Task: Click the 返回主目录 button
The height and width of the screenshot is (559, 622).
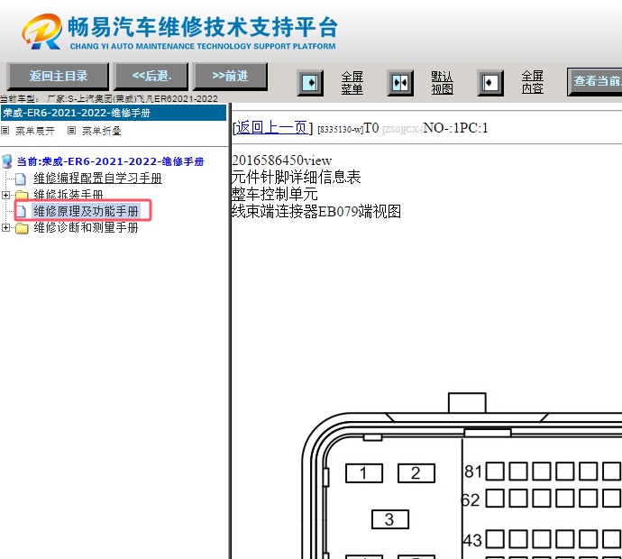Action: click(58, 76)
